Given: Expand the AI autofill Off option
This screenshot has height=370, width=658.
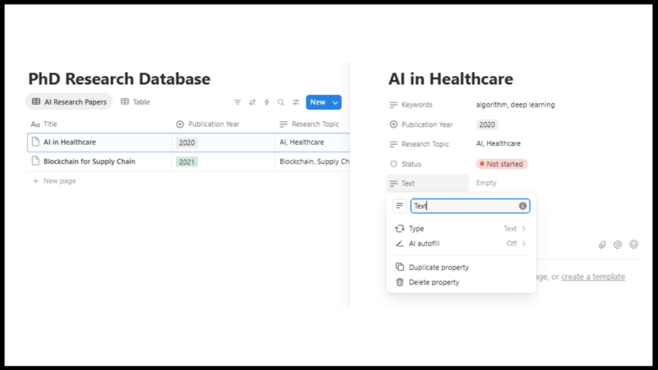Looking at the screenshot, I should point(461,243).
